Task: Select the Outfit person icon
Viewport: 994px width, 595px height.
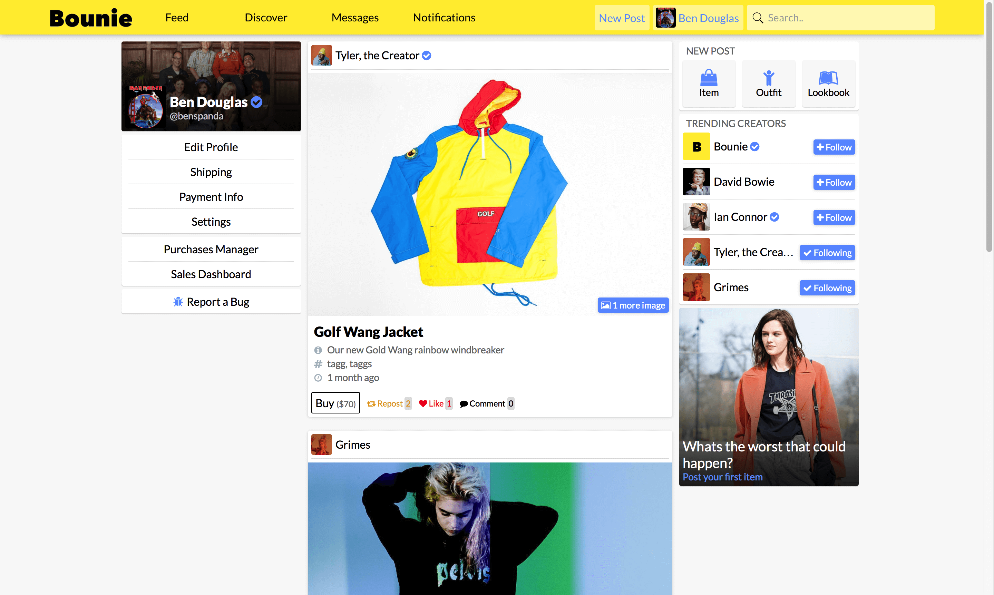Action: coord(768,78)
